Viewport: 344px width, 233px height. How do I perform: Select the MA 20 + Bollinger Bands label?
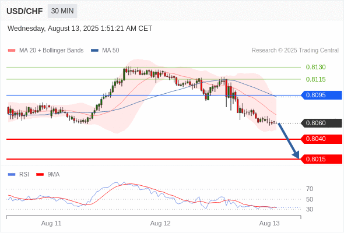coord(51,51)
